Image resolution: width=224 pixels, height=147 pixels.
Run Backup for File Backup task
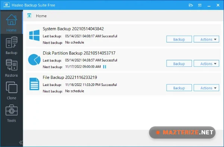(179, 88)
